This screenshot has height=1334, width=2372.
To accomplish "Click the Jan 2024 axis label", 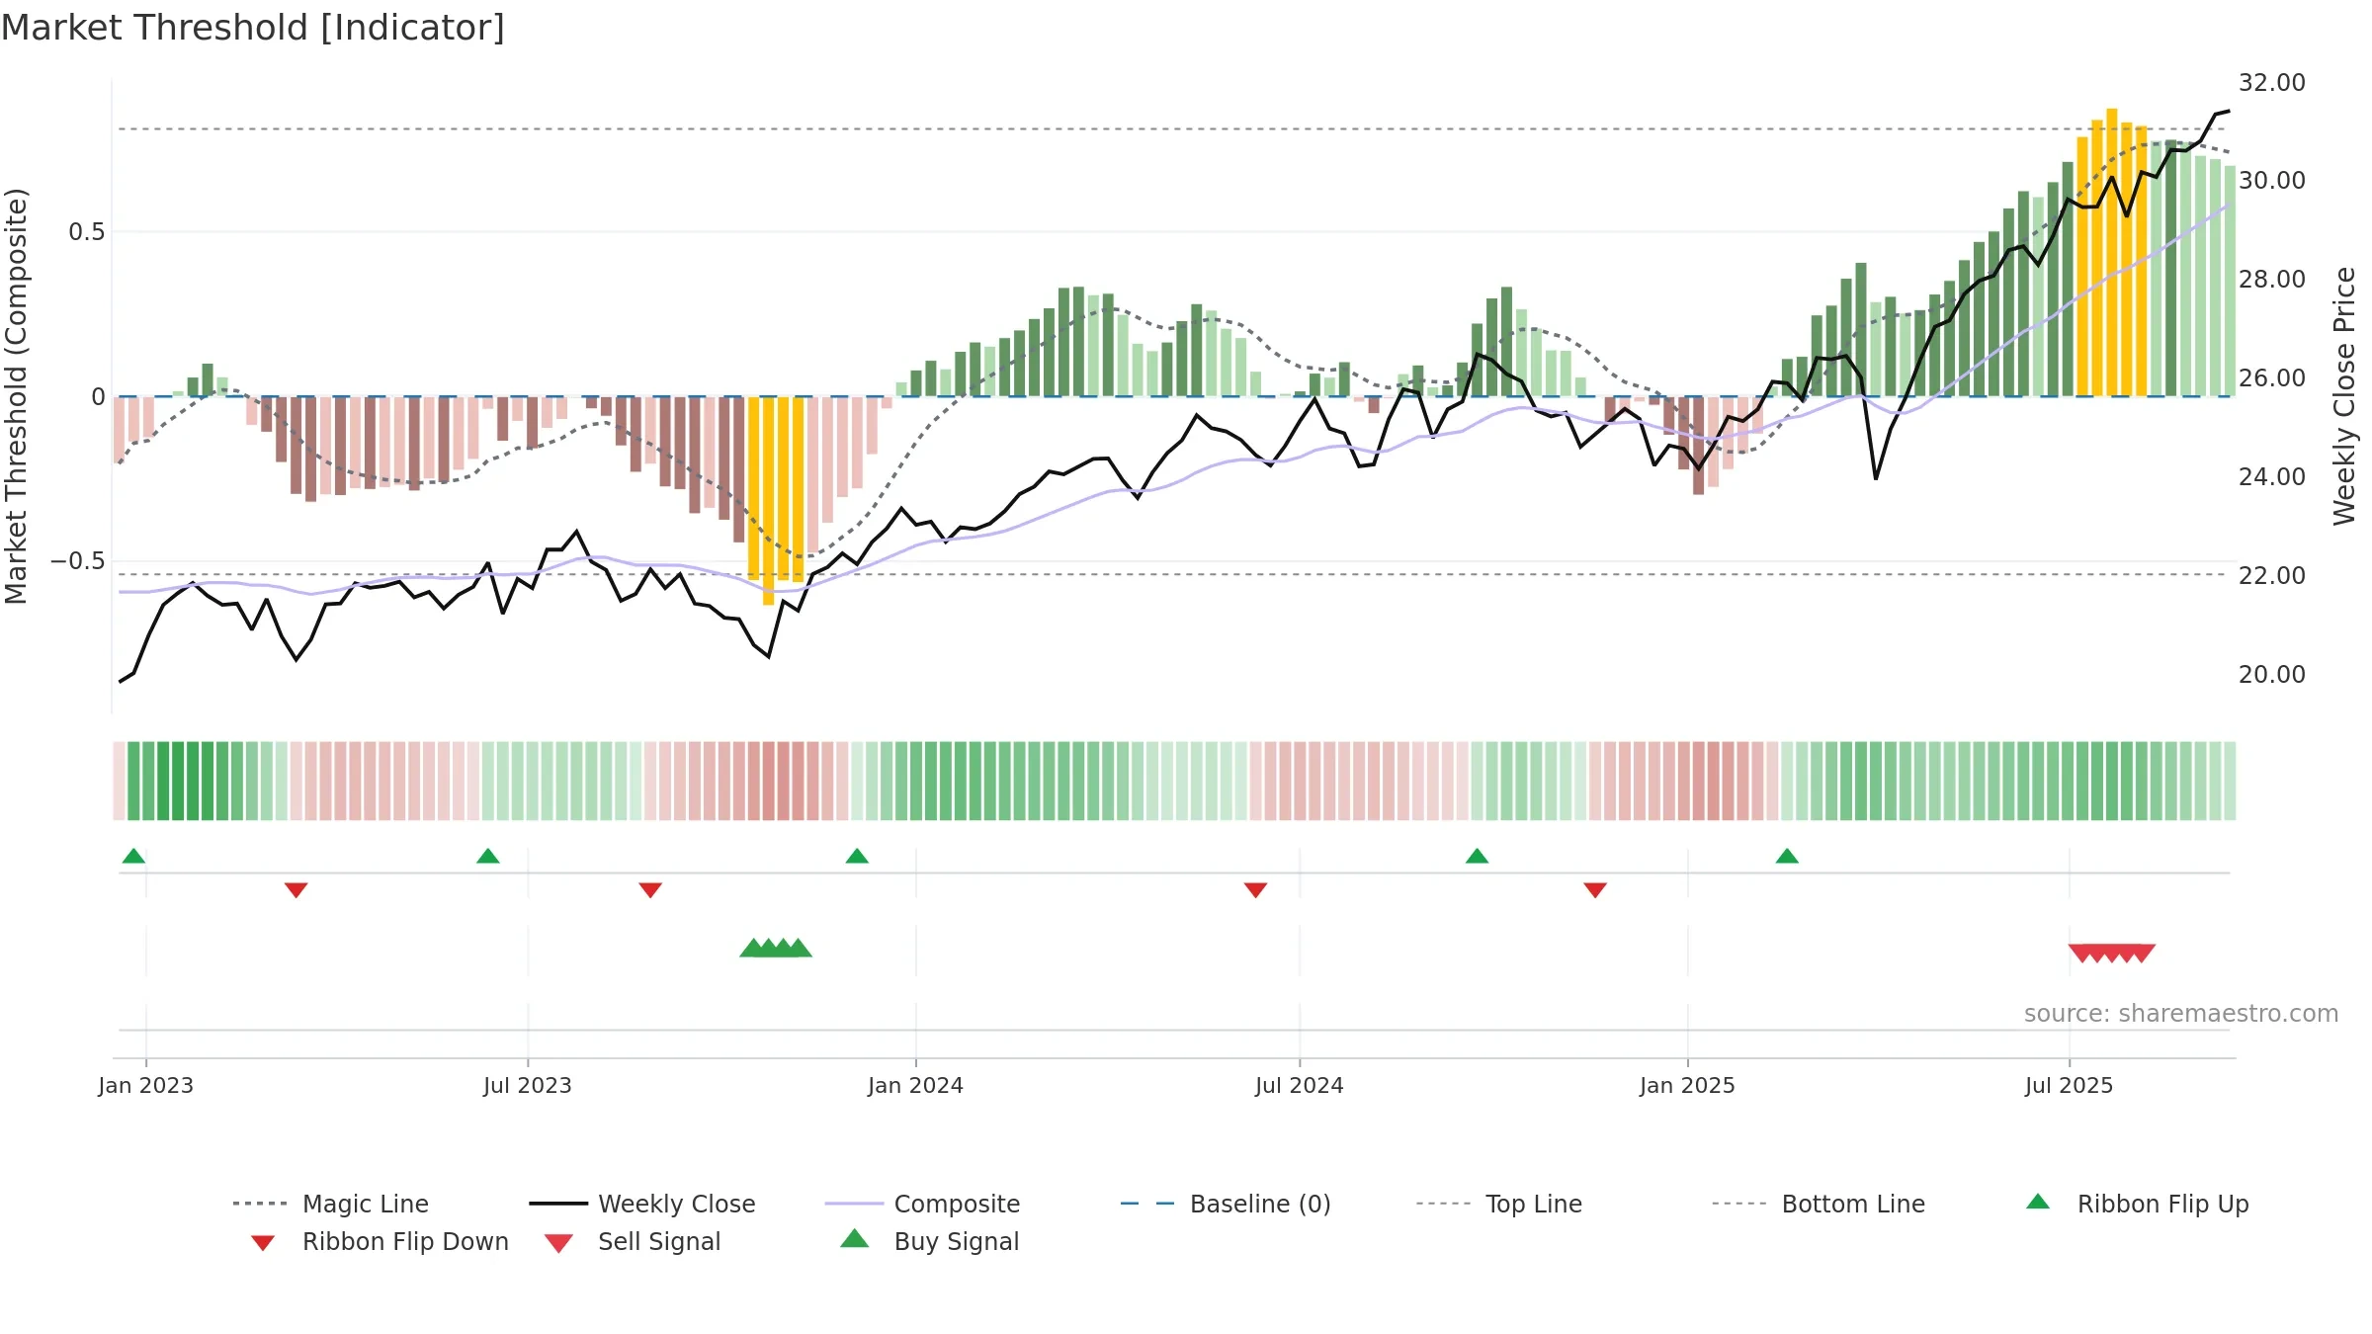I will click(915, 1085).
